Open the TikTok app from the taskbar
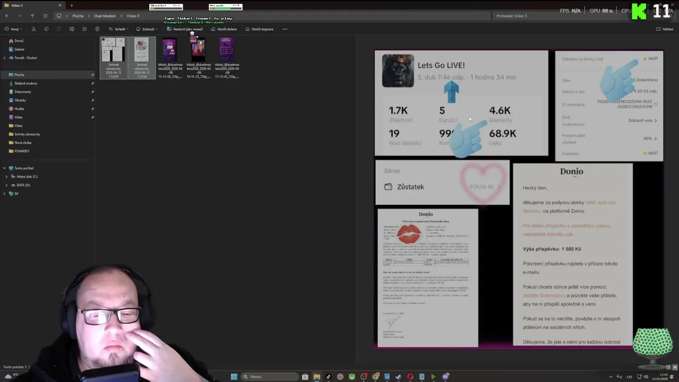The image size is (679, 382). [328, 377]
